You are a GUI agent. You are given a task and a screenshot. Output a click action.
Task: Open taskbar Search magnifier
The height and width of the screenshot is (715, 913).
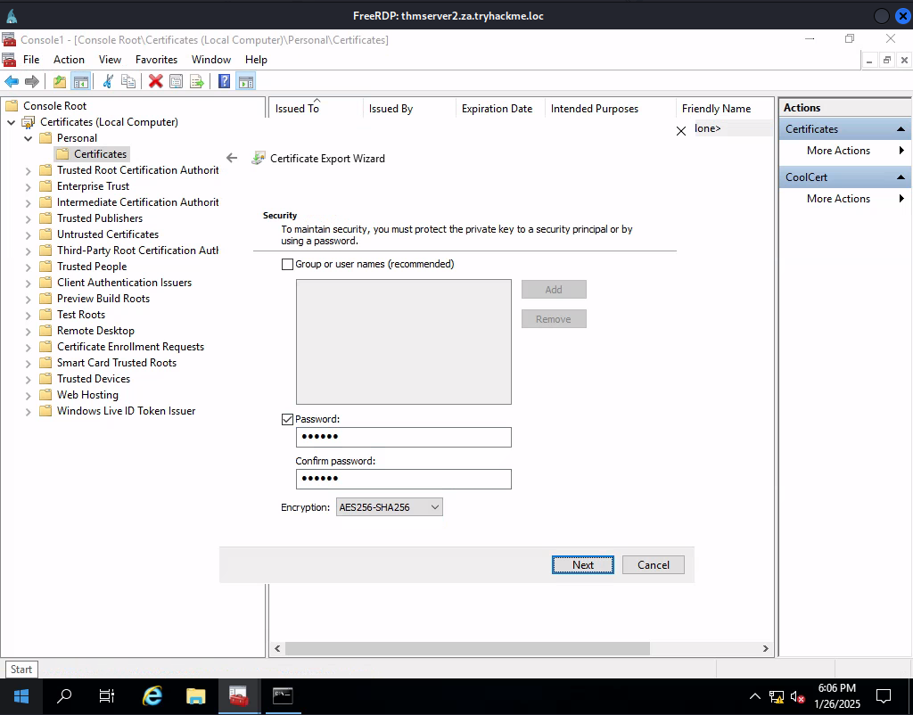pyautogui.click(x=64, y=695)
